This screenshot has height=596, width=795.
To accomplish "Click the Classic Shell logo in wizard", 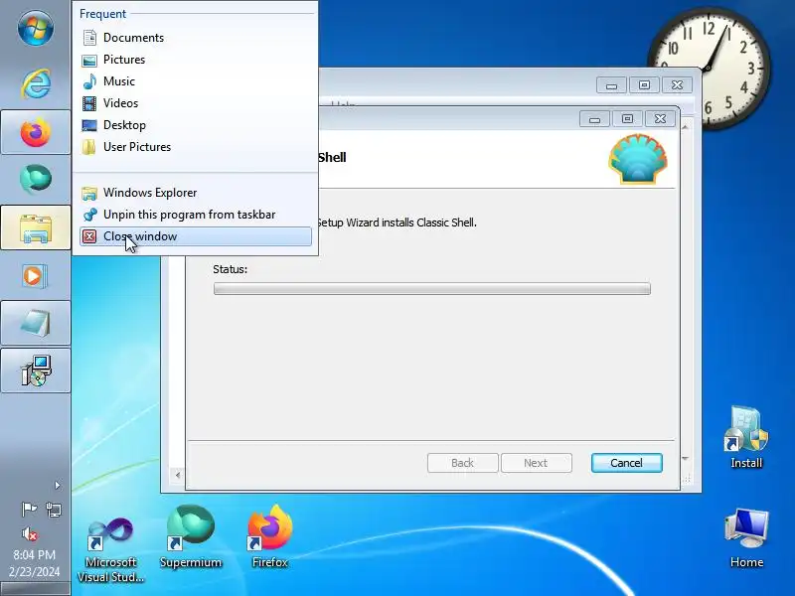I will point(638,159).
